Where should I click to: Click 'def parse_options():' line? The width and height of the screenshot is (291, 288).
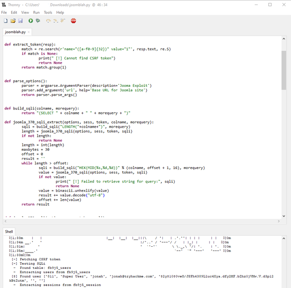(25, 81)
